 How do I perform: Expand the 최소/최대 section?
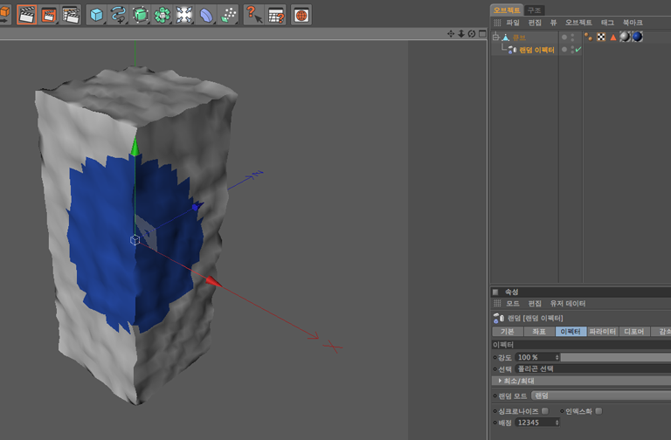pos(500,381)
